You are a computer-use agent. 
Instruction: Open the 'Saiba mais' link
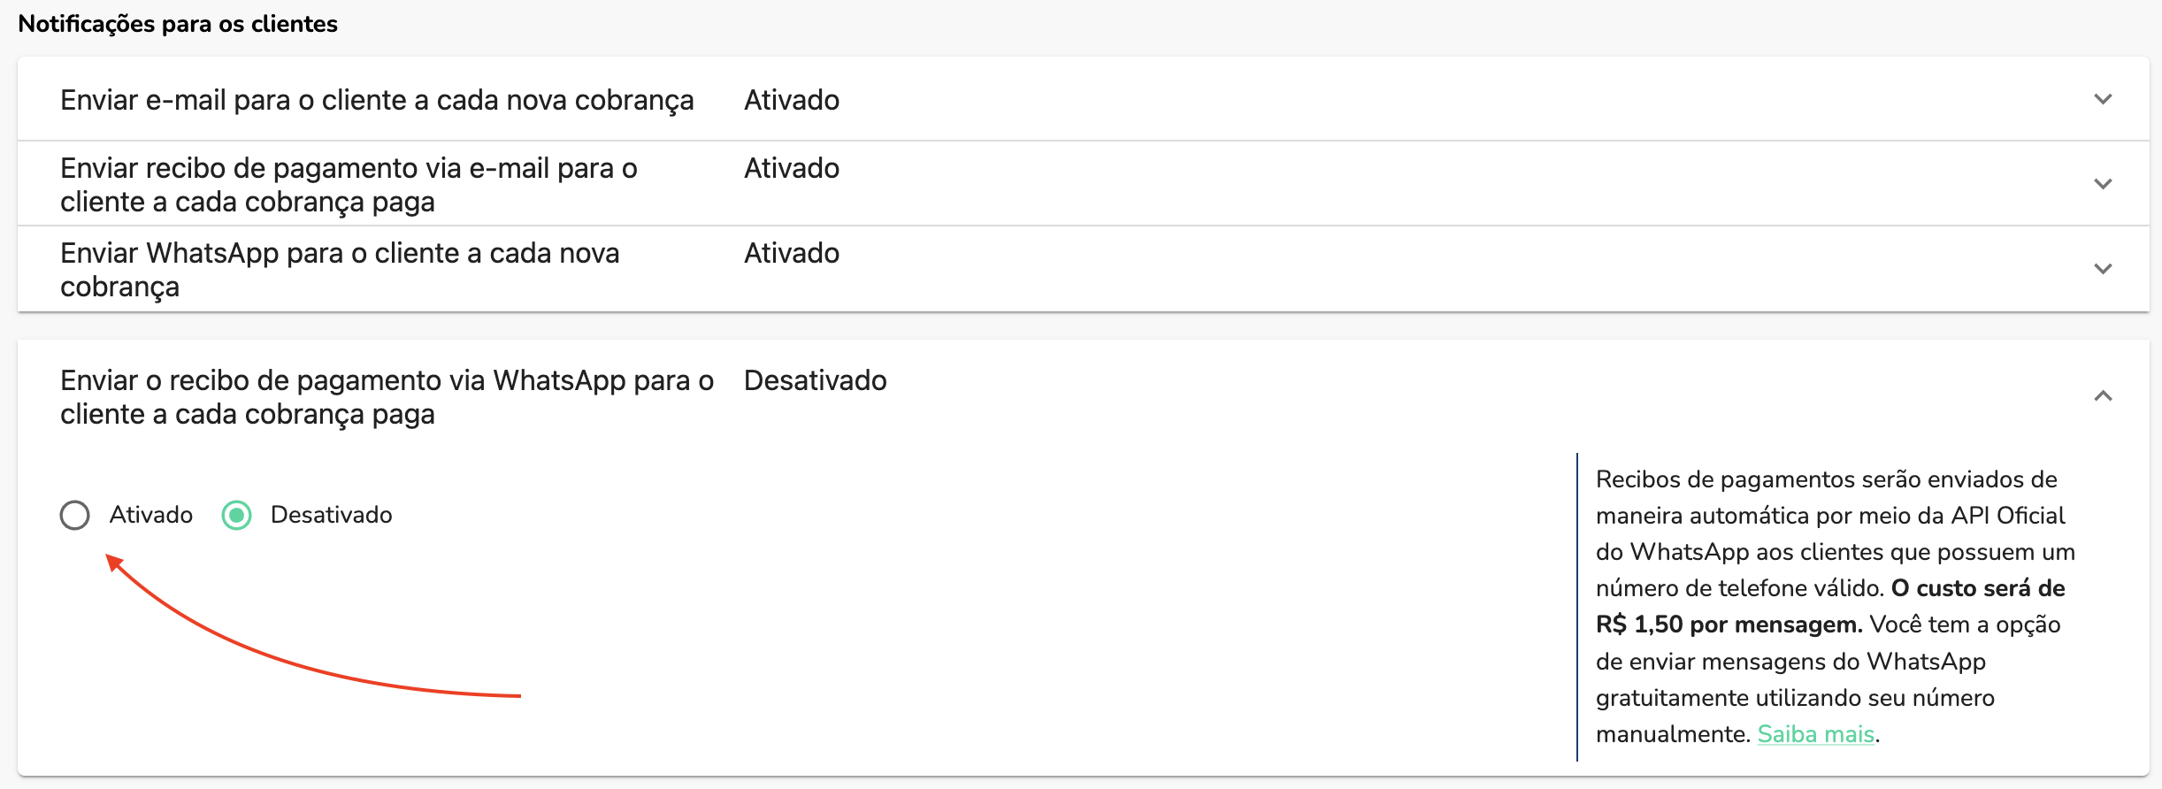click(x=1815, y=733)
